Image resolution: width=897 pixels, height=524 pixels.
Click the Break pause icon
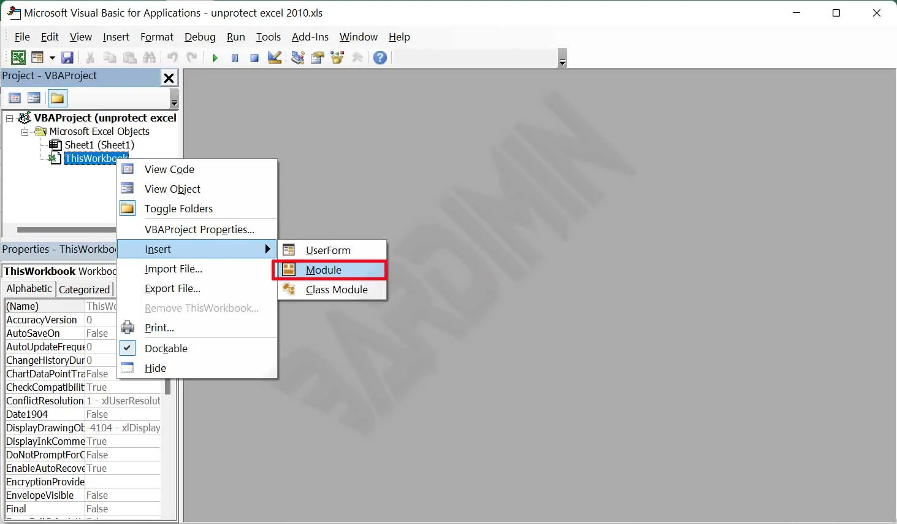pos(235,58)
